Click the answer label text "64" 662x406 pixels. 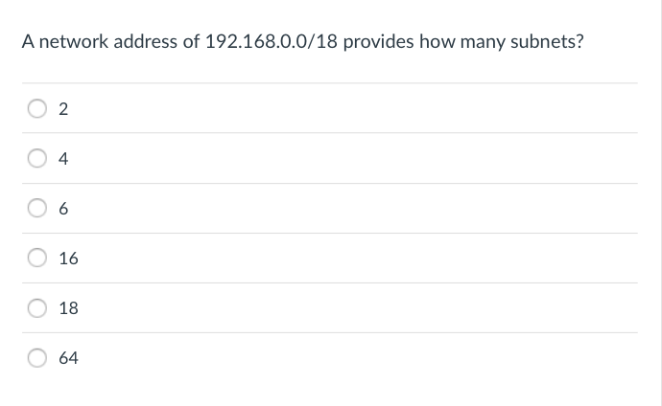(68, 358)
